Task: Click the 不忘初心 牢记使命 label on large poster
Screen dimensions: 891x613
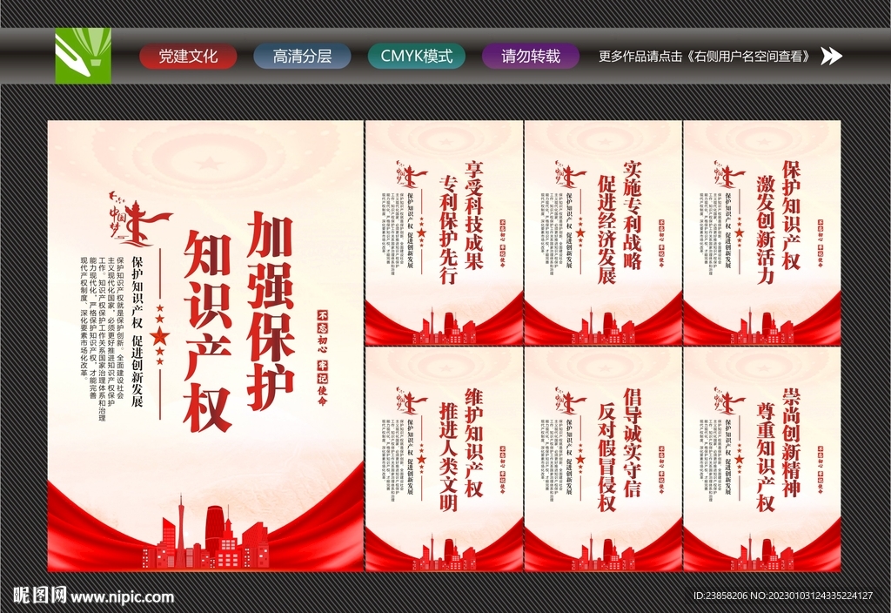Action: tap(322, 358)
